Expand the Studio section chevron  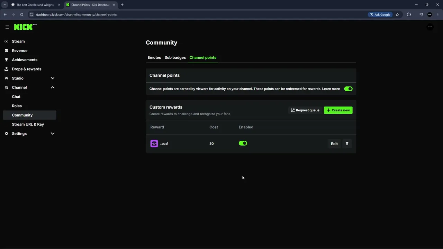click(x=53, y=78)
